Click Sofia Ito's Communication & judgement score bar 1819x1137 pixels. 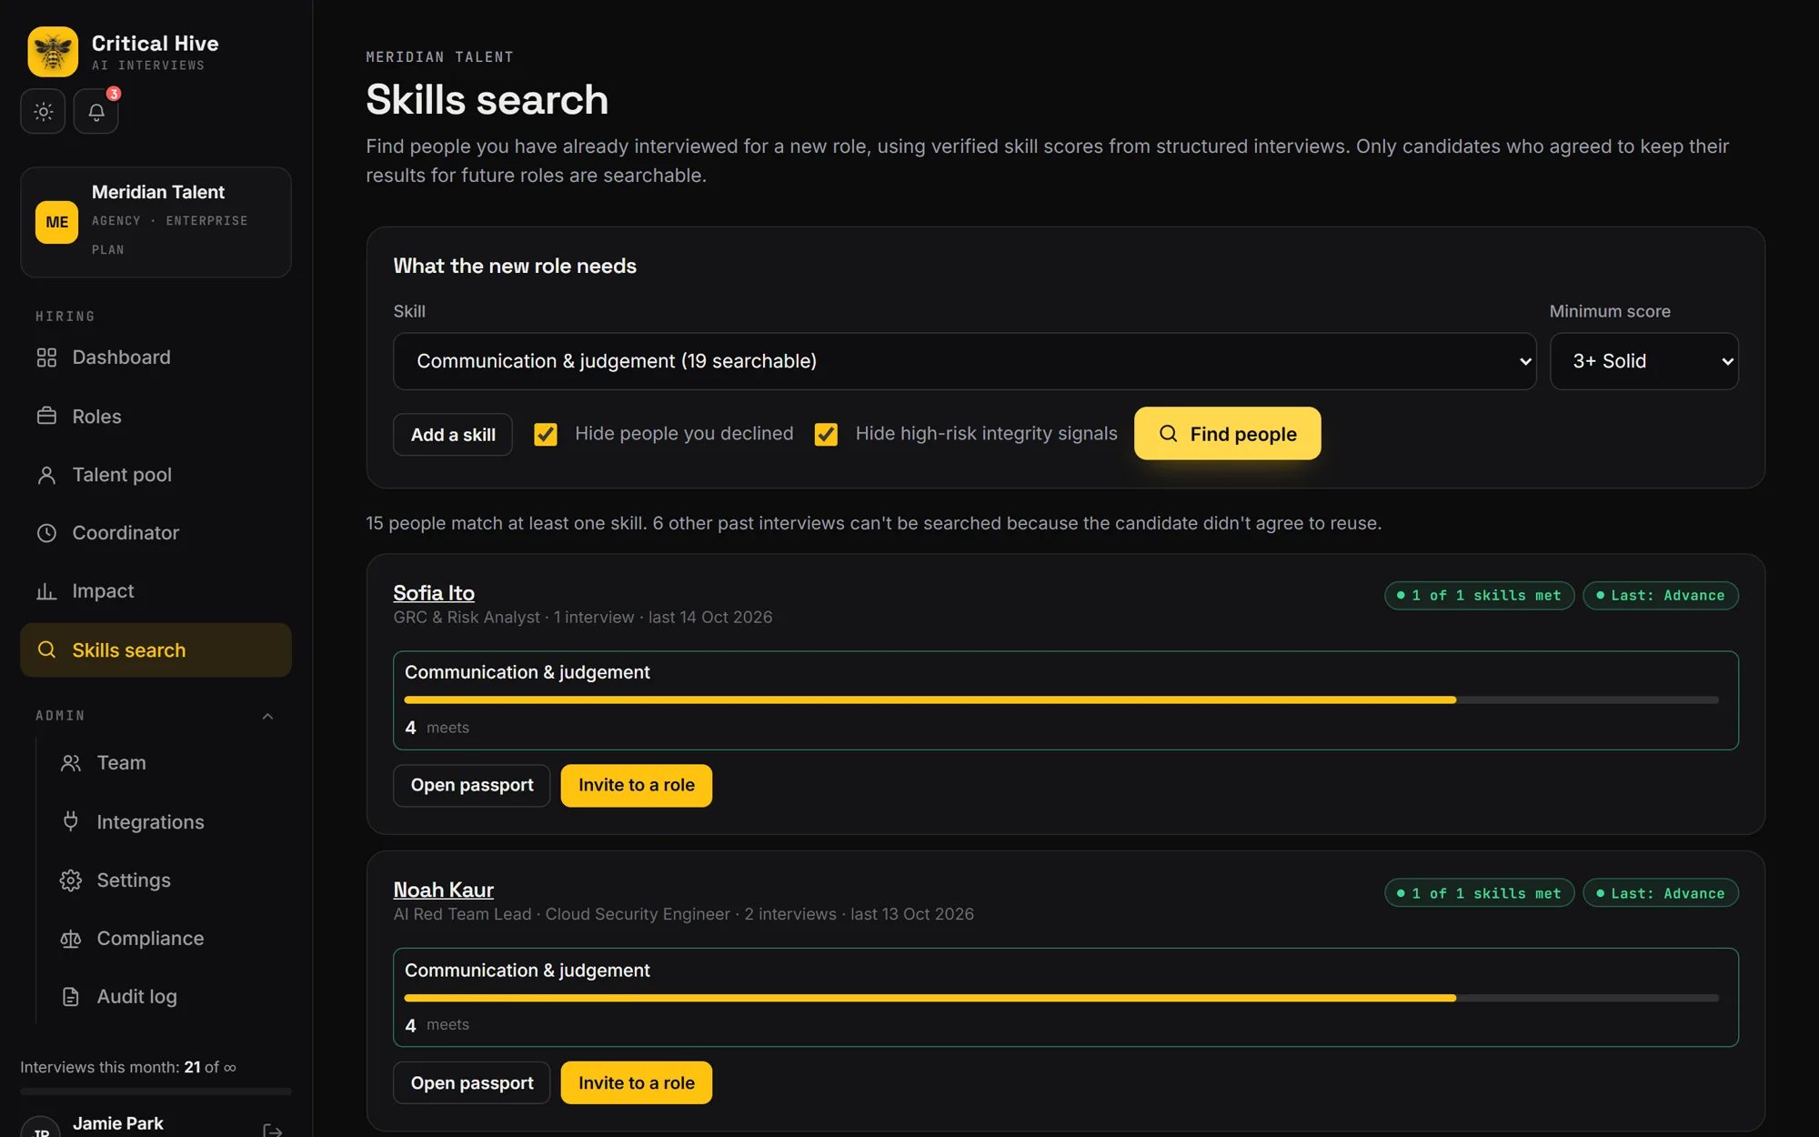(1061, 700)
